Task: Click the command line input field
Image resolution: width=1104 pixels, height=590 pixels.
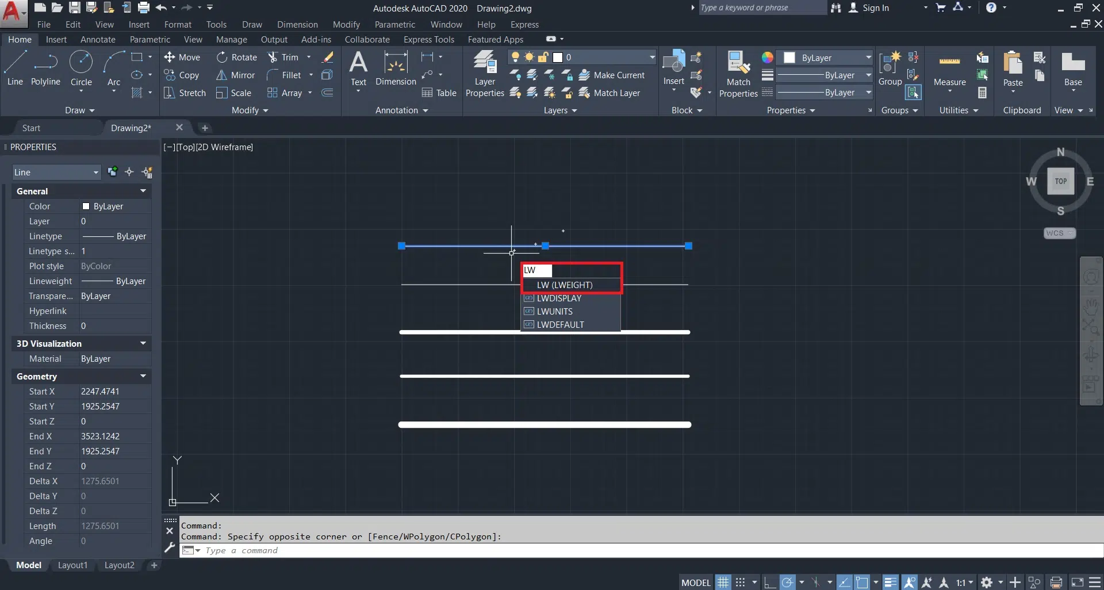Action: click(x=632, y=551)
